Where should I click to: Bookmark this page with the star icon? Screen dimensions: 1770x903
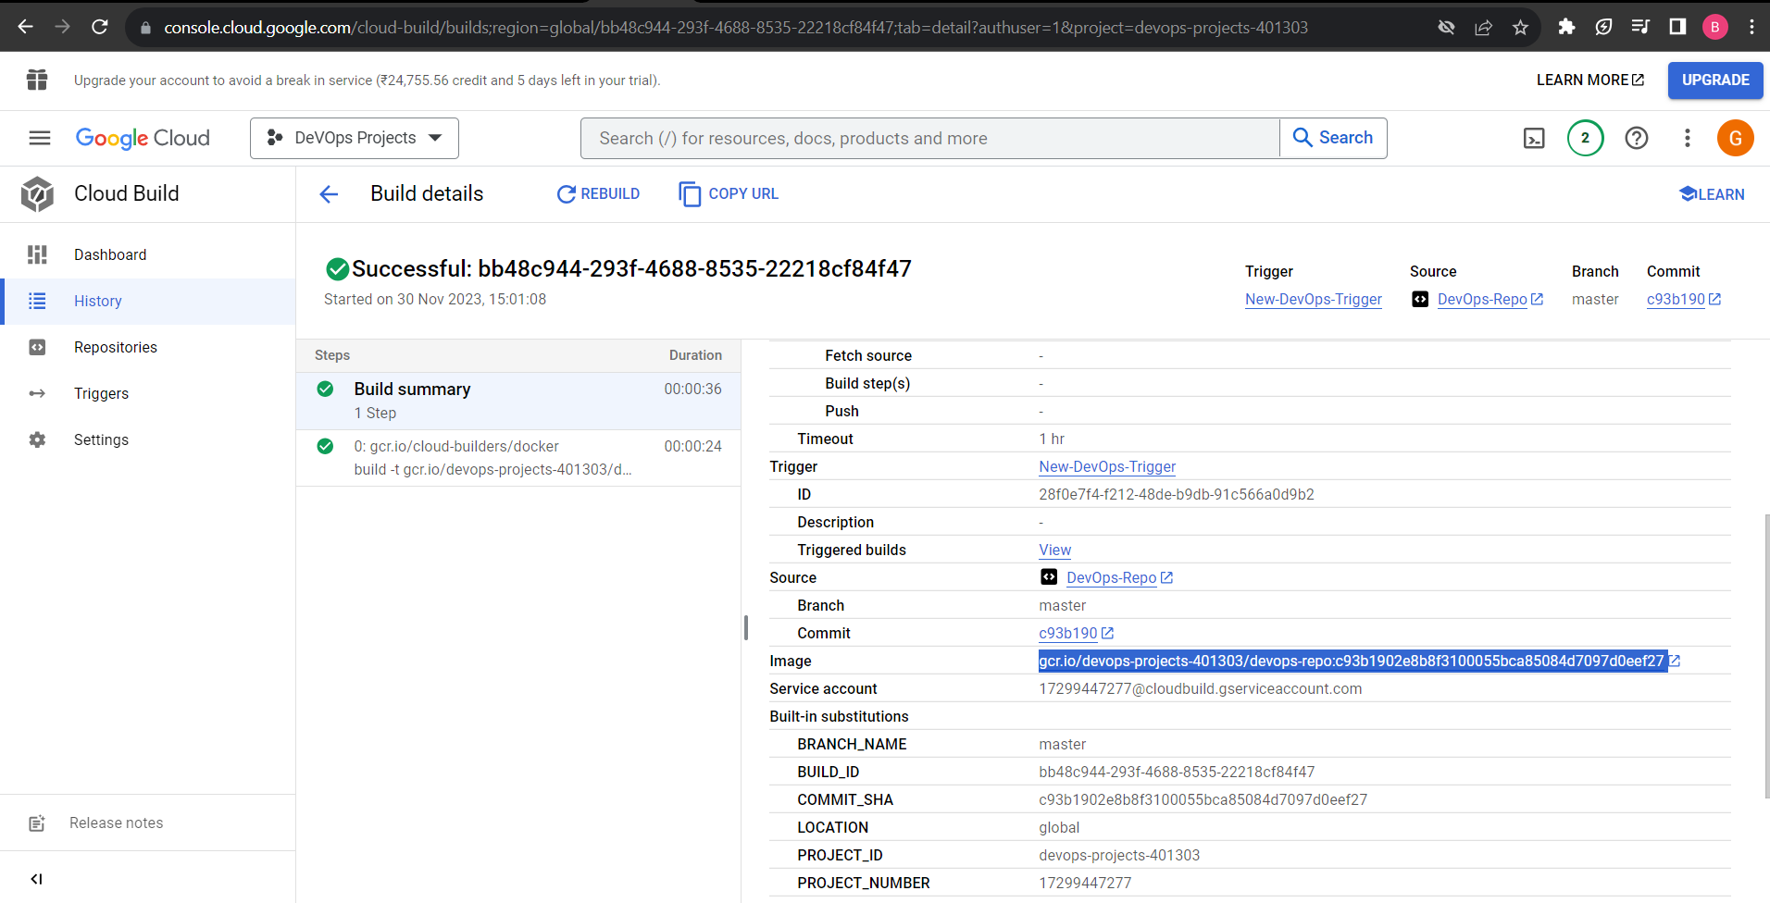click(1520, 28)
